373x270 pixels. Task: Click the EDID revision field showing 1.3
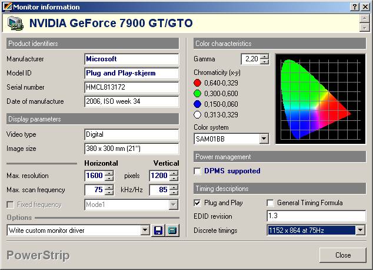click(316, 216)
